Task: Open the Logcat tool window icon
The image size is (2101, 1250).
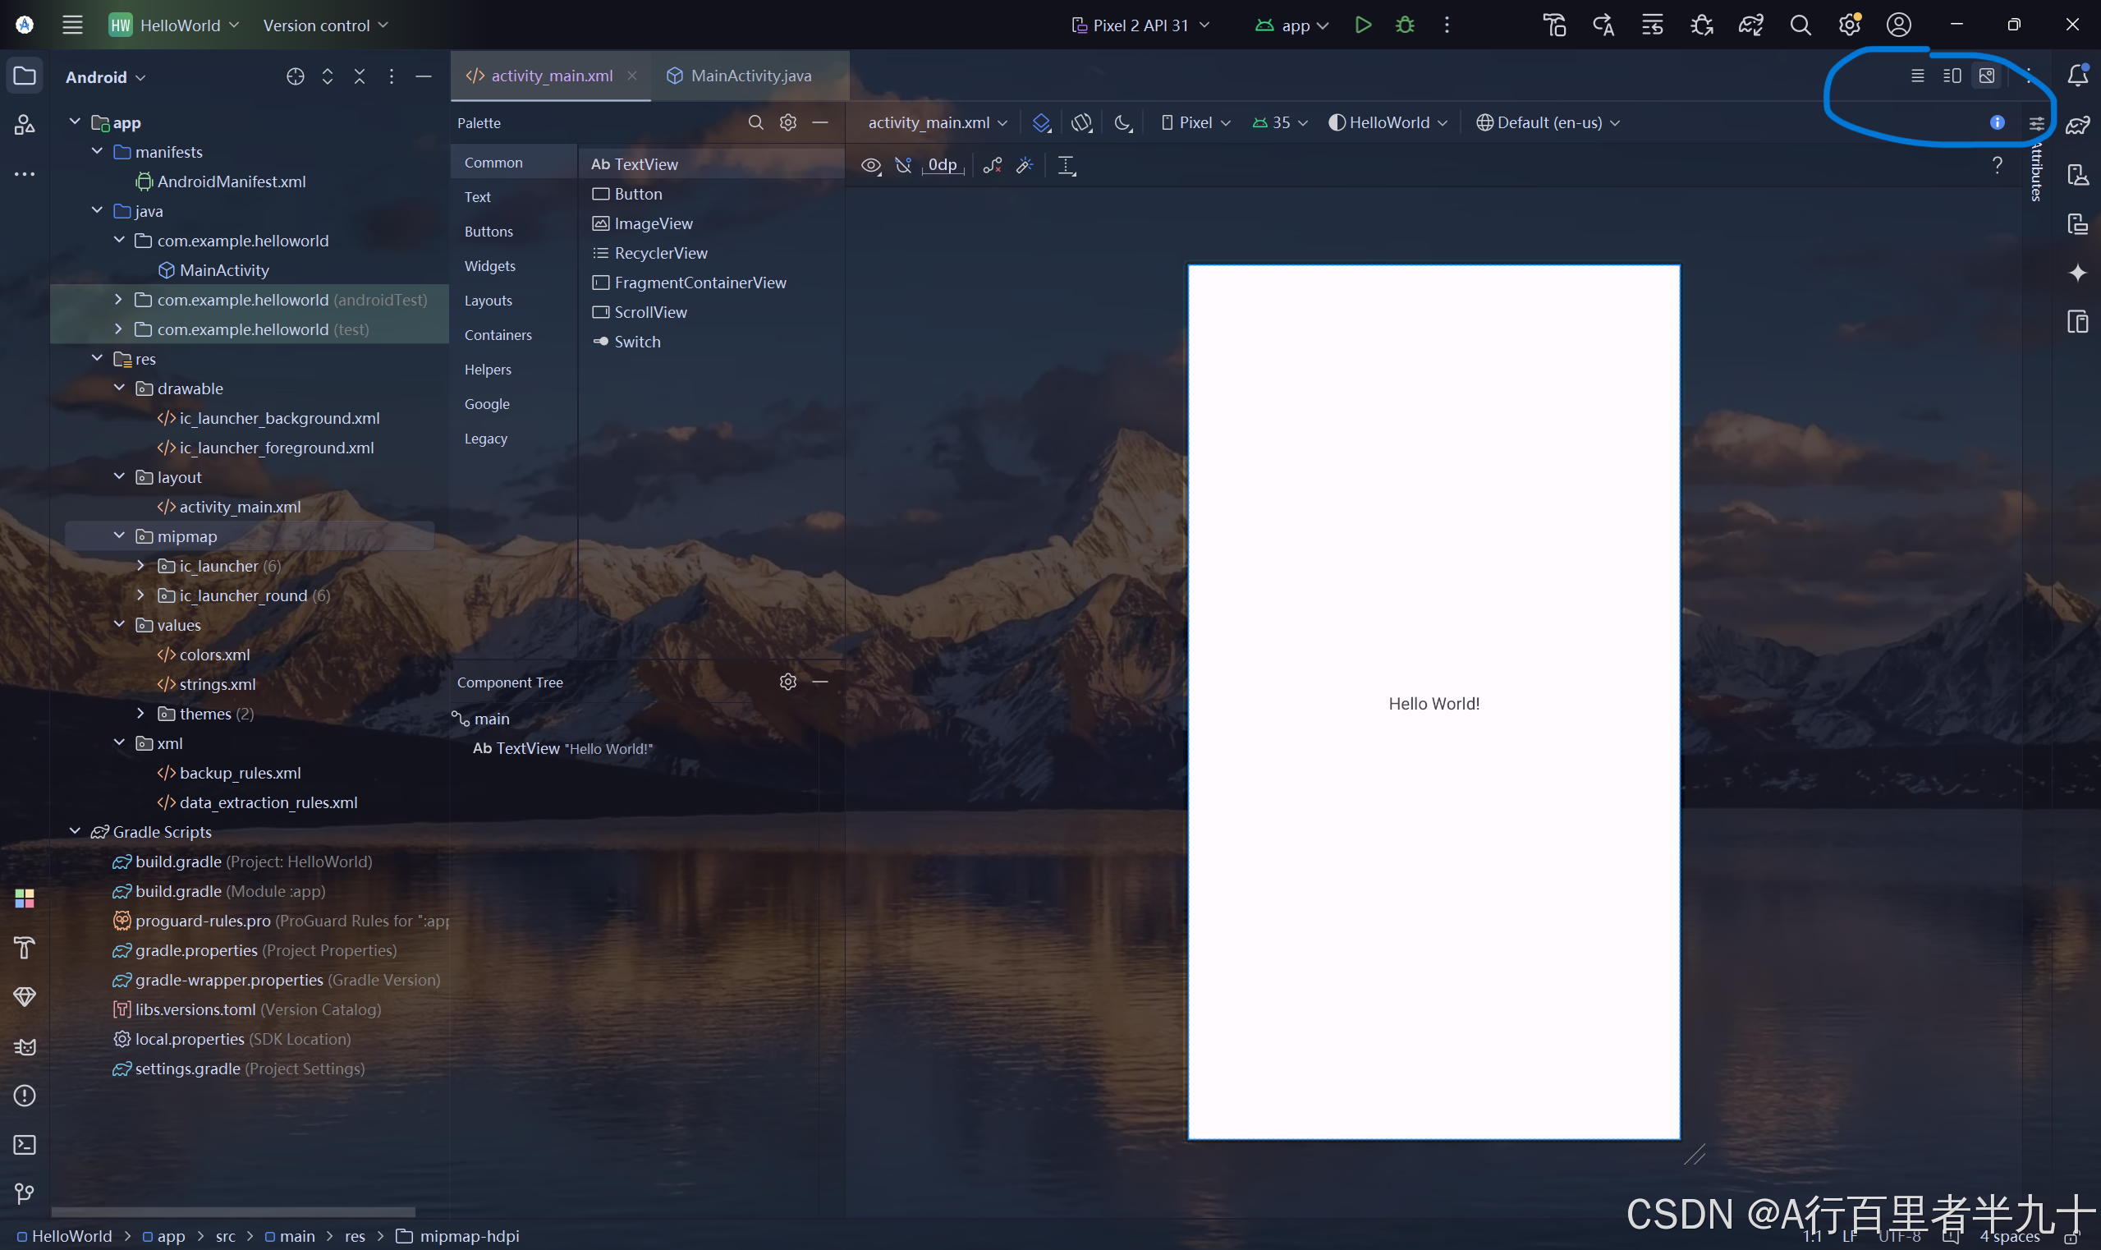Action: (x=25, y=1047)
